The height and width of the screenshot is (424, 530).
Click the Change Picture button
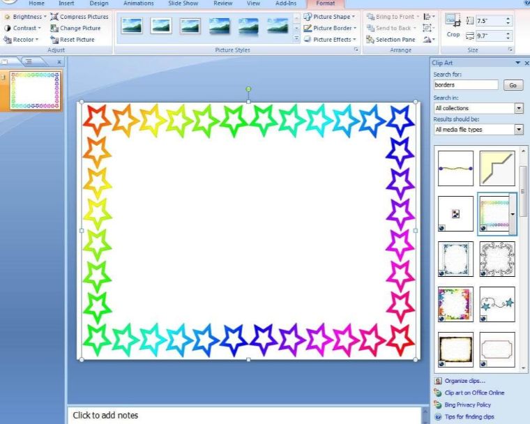tap(75, 28)
